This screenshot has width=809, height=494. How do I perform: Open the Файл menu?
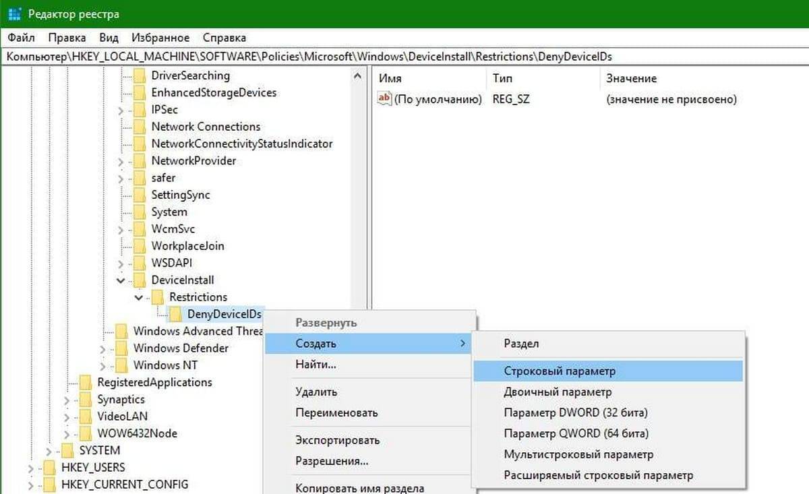click(21, 38)
